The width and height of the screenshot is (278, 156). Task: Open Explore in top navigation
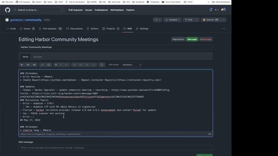[x=130, y=10]
